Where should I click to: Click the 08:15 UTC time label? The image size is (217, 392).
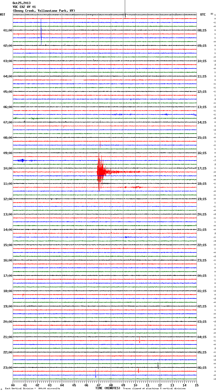pos(202,30)
